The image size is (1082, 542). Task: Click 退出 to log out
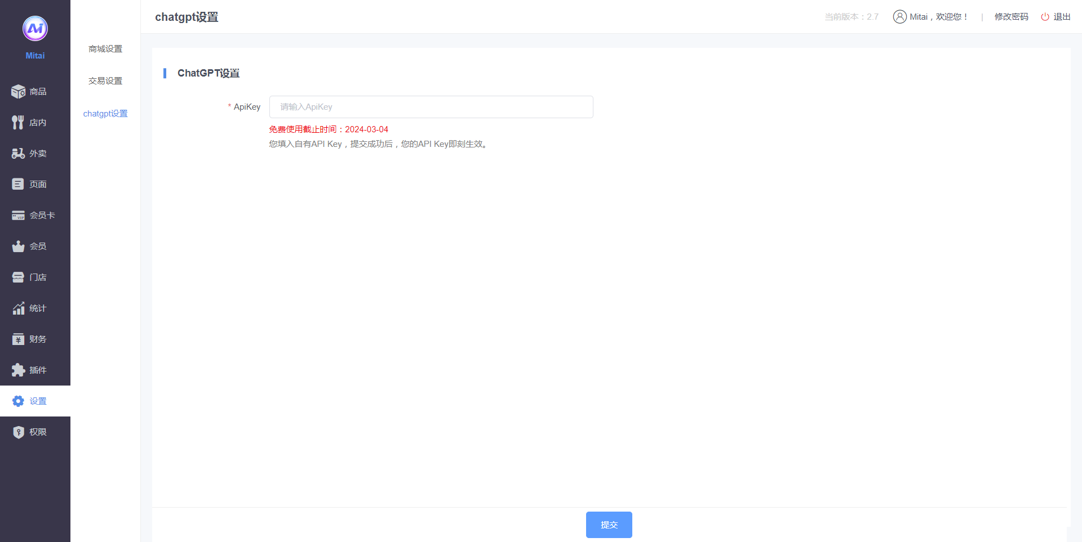tap(1056, 17)
